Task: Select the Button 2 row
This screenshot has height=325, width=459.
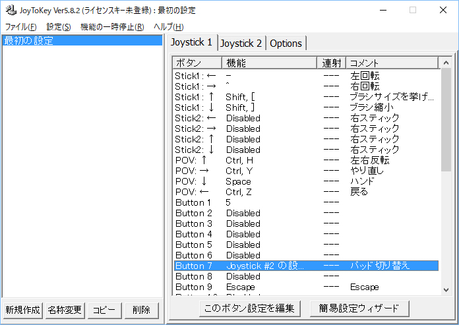Action: point(306,213)
